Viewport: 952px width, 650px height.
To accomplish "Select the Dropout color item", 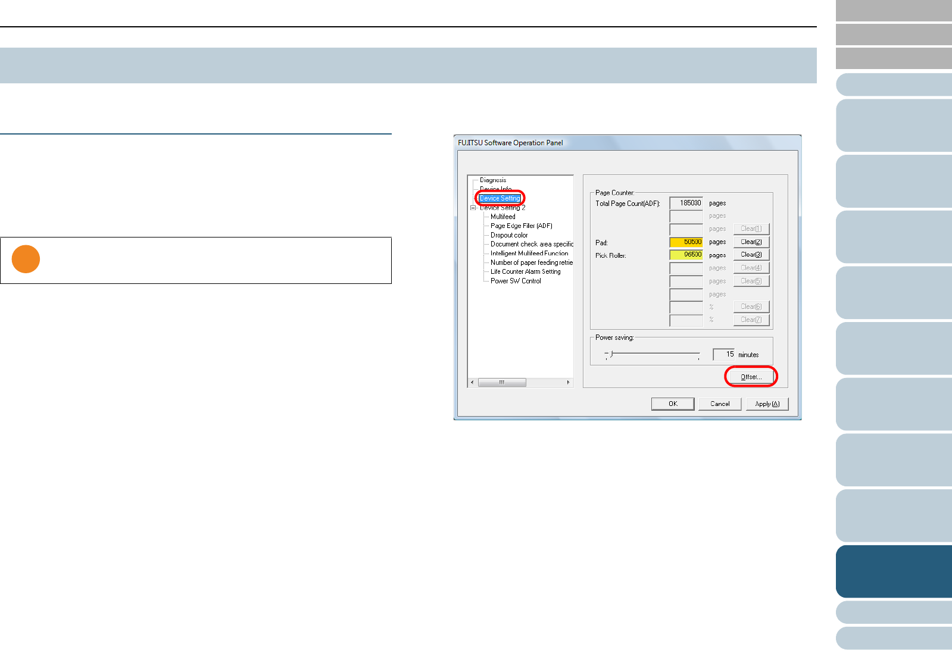I will pyautogui.click(x=509, y=235).
